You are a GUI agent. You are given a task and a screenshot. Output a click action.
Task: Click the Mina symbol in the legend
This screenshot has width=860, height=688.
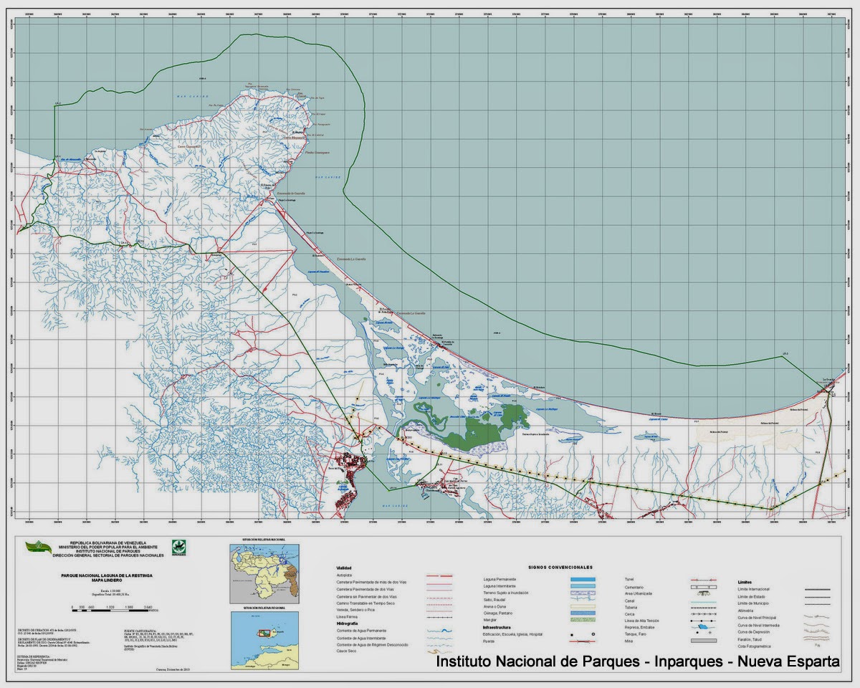pos(704,640)
